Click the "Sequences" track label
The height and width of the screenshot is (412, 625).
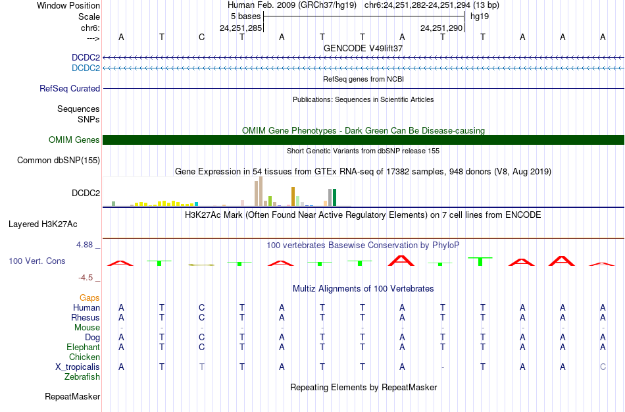78,109
